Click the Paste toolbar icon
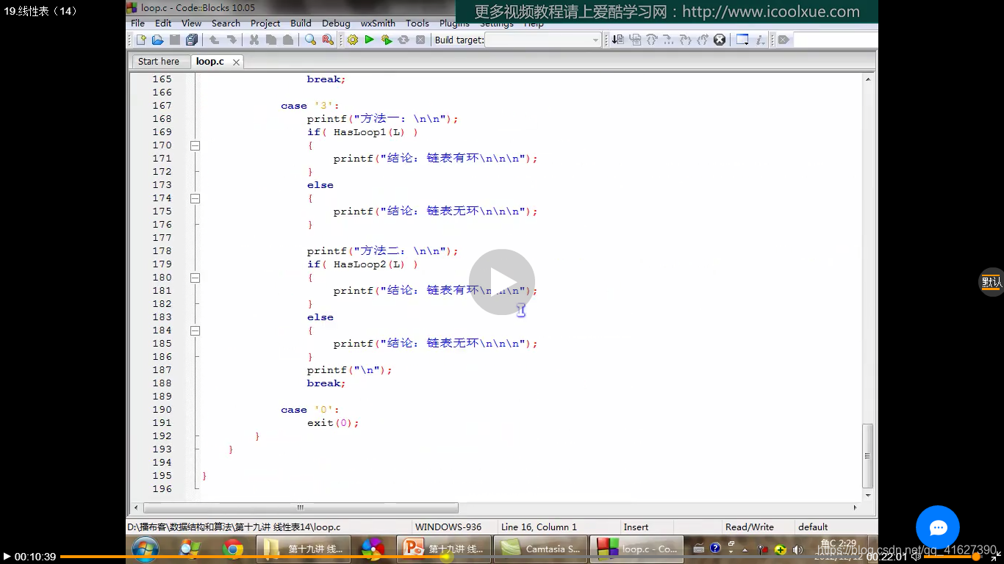The height and width of the screenshot is (564, 1004). click(287, 40)
